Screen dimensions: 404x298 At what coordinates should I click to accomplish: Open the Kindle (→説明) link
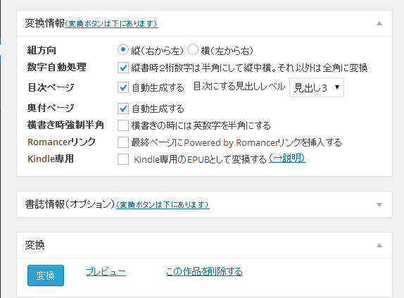click(x=287, y=158)
